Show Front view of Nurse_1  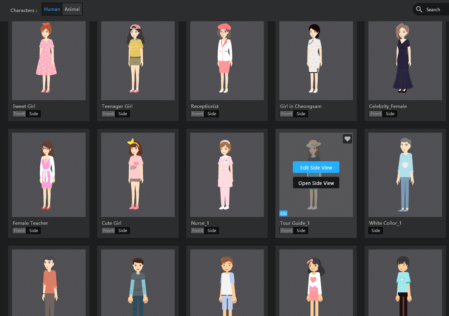(x=197, y=230)
